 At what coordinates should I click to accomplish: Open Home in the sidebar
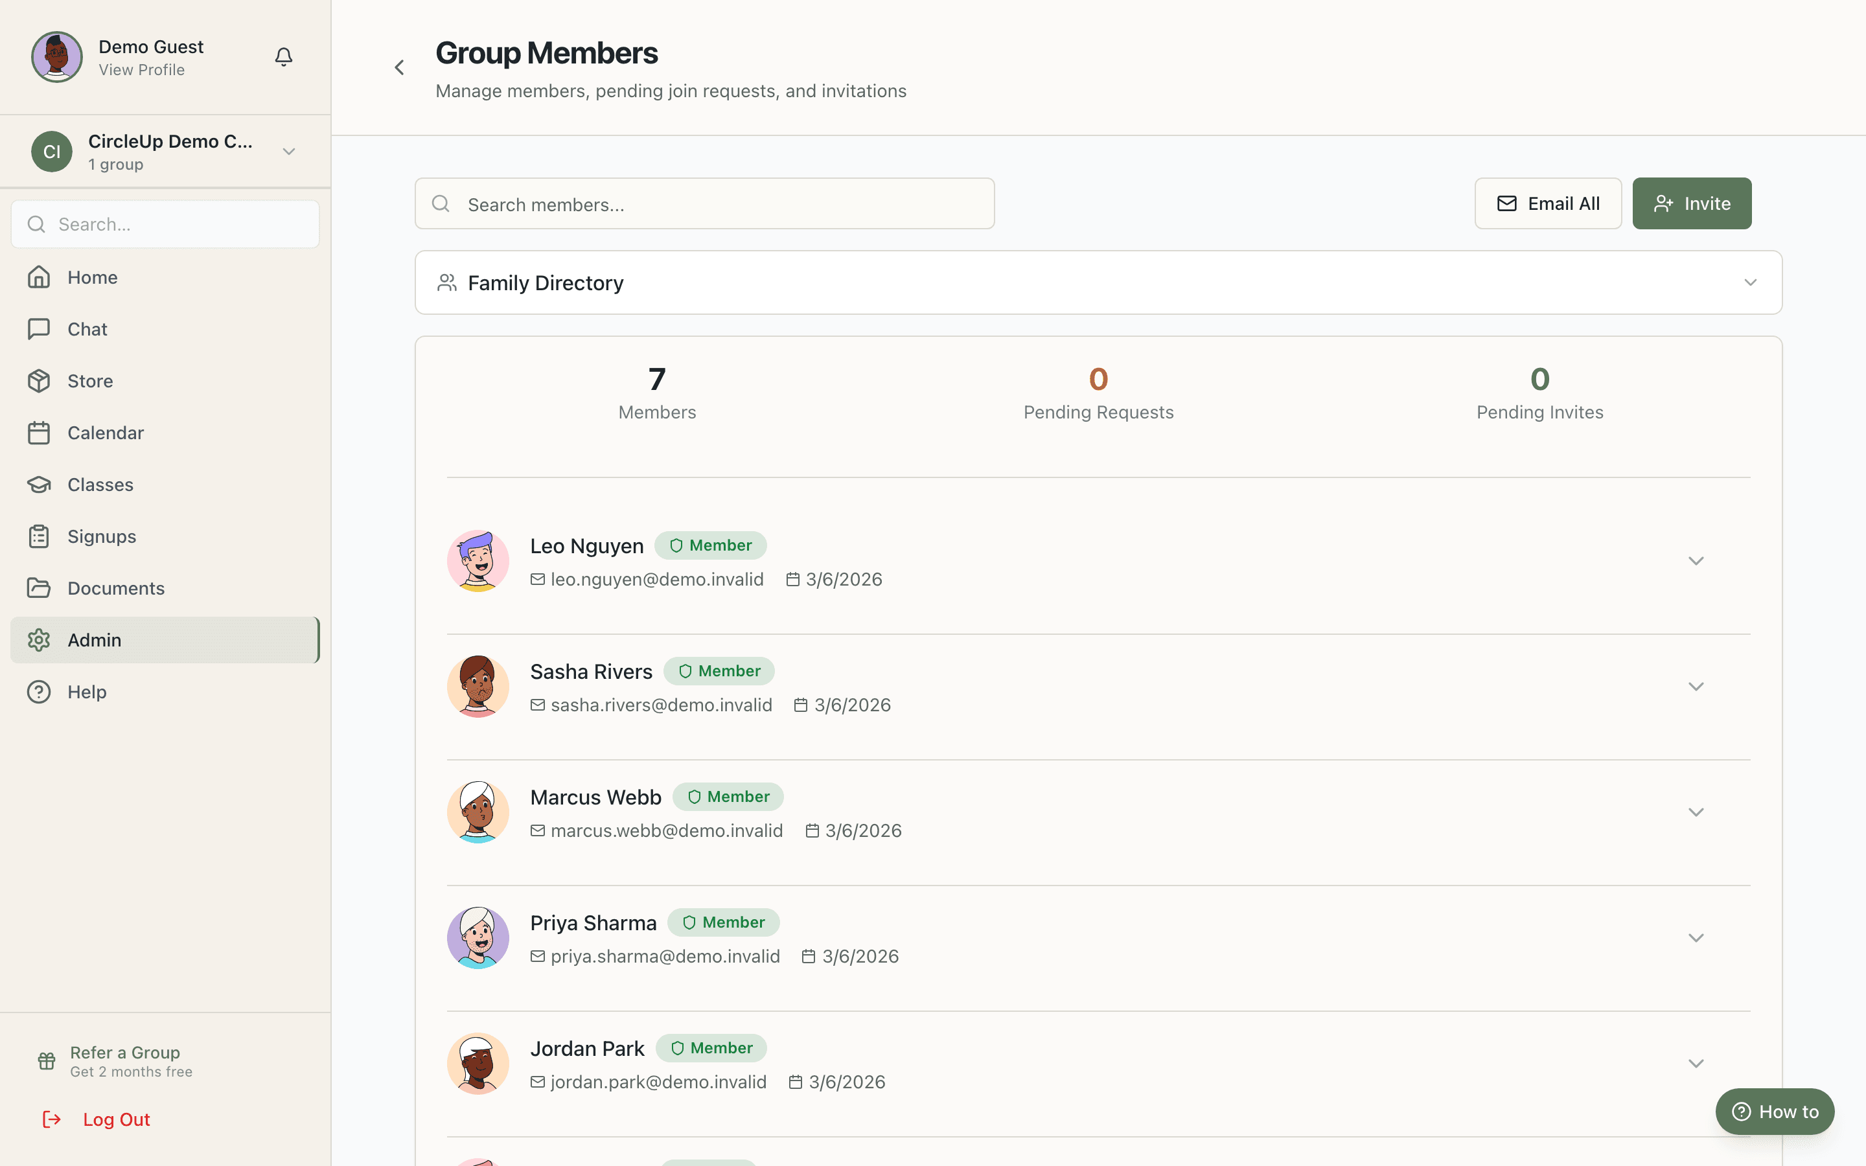165,277
